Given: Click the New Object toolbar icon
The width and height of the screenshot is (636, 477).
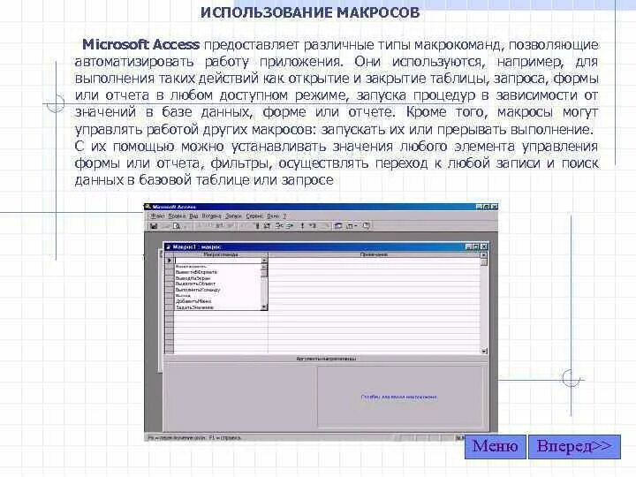Looking at the screenshot, I should [349, 226].
